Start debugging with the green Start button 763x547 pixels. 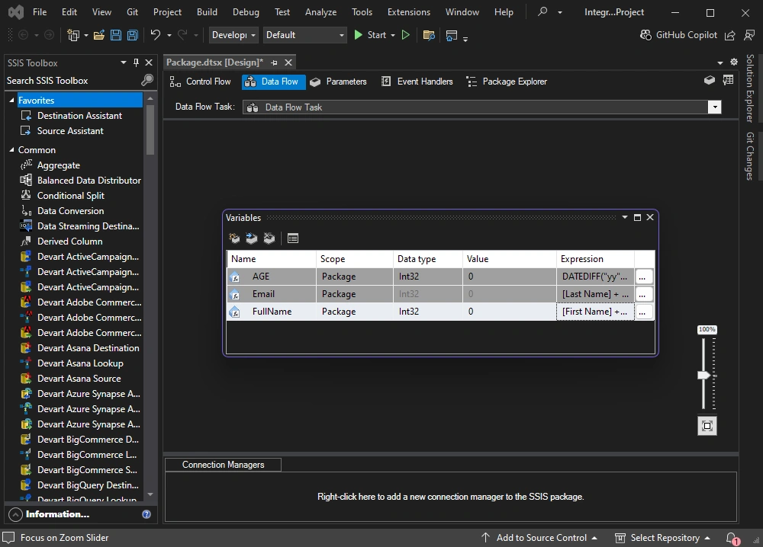tap(370, 35)
